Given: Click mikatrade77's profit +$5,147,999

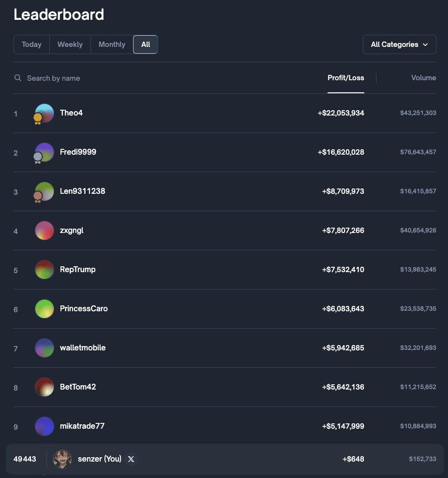Looking at the screenshot, I should pyautogui.click(x=343, y=426).
